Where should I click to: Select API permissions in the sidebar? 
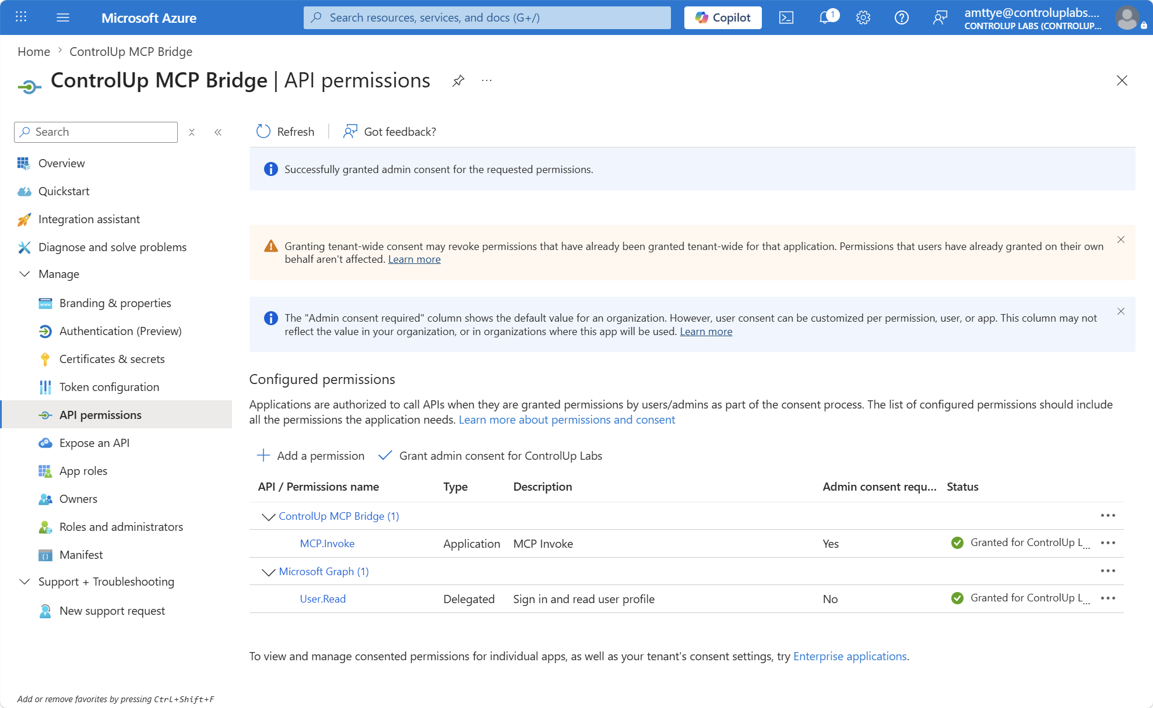pos(116,414)
